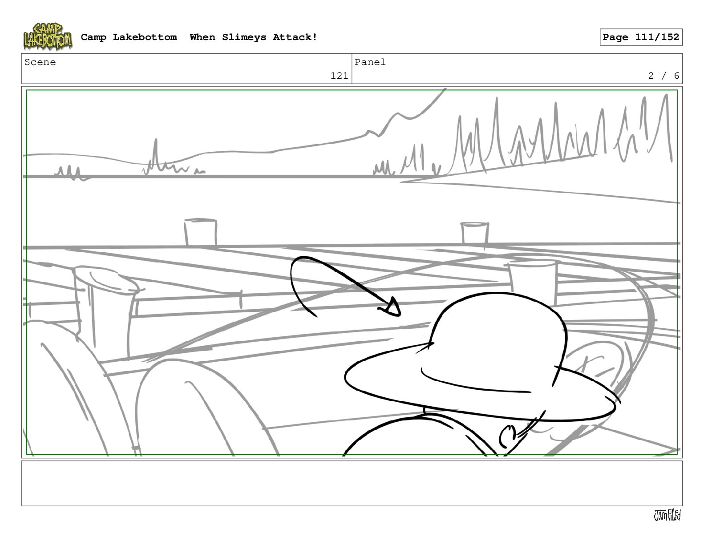The image size is (704, 545).
Task: Click the title 'Camp Lakebottom When Slimeys Attack!'
Action: [199, 37]
